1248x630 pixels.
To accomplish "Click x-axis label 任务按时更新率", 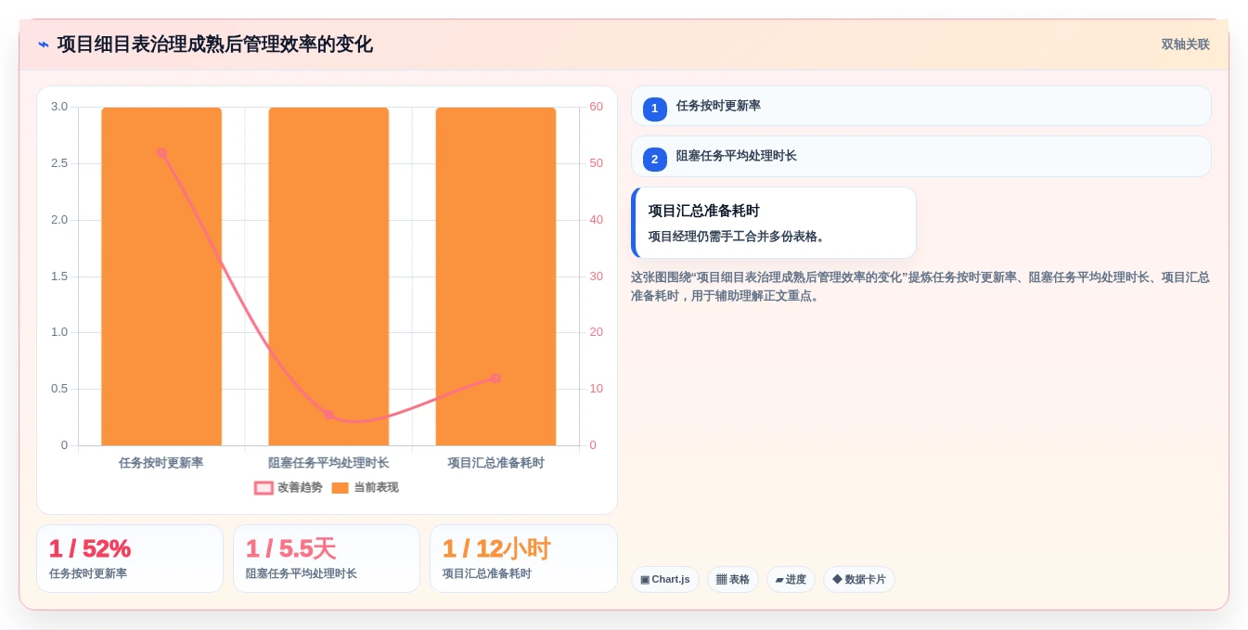I will [161, 463].
